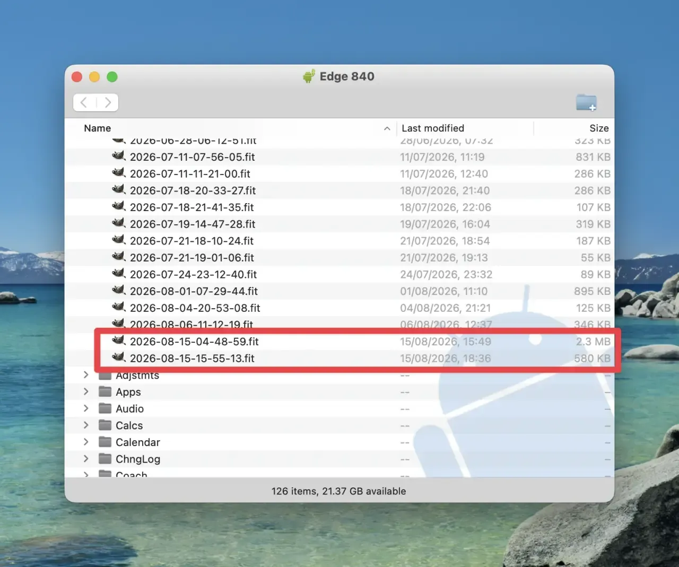Click the yellow minimize window button
The height and width of the screenshot is (567, 679).
point(94,77)
